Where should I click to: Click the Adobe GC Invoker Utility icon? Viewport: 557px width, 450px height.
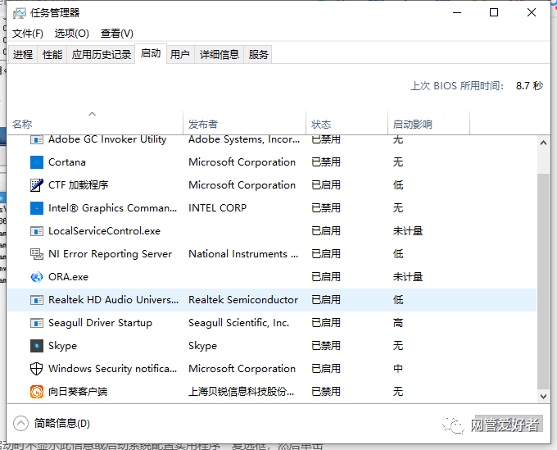(x=37, y=139)
